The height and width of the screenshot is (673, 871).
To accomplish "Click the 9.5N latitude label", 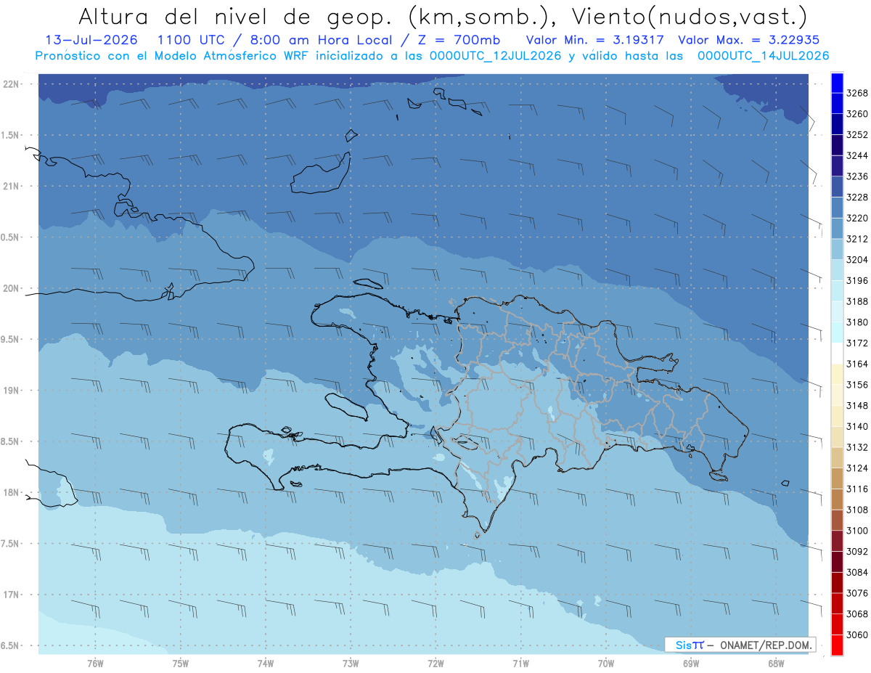I will 11,339.
